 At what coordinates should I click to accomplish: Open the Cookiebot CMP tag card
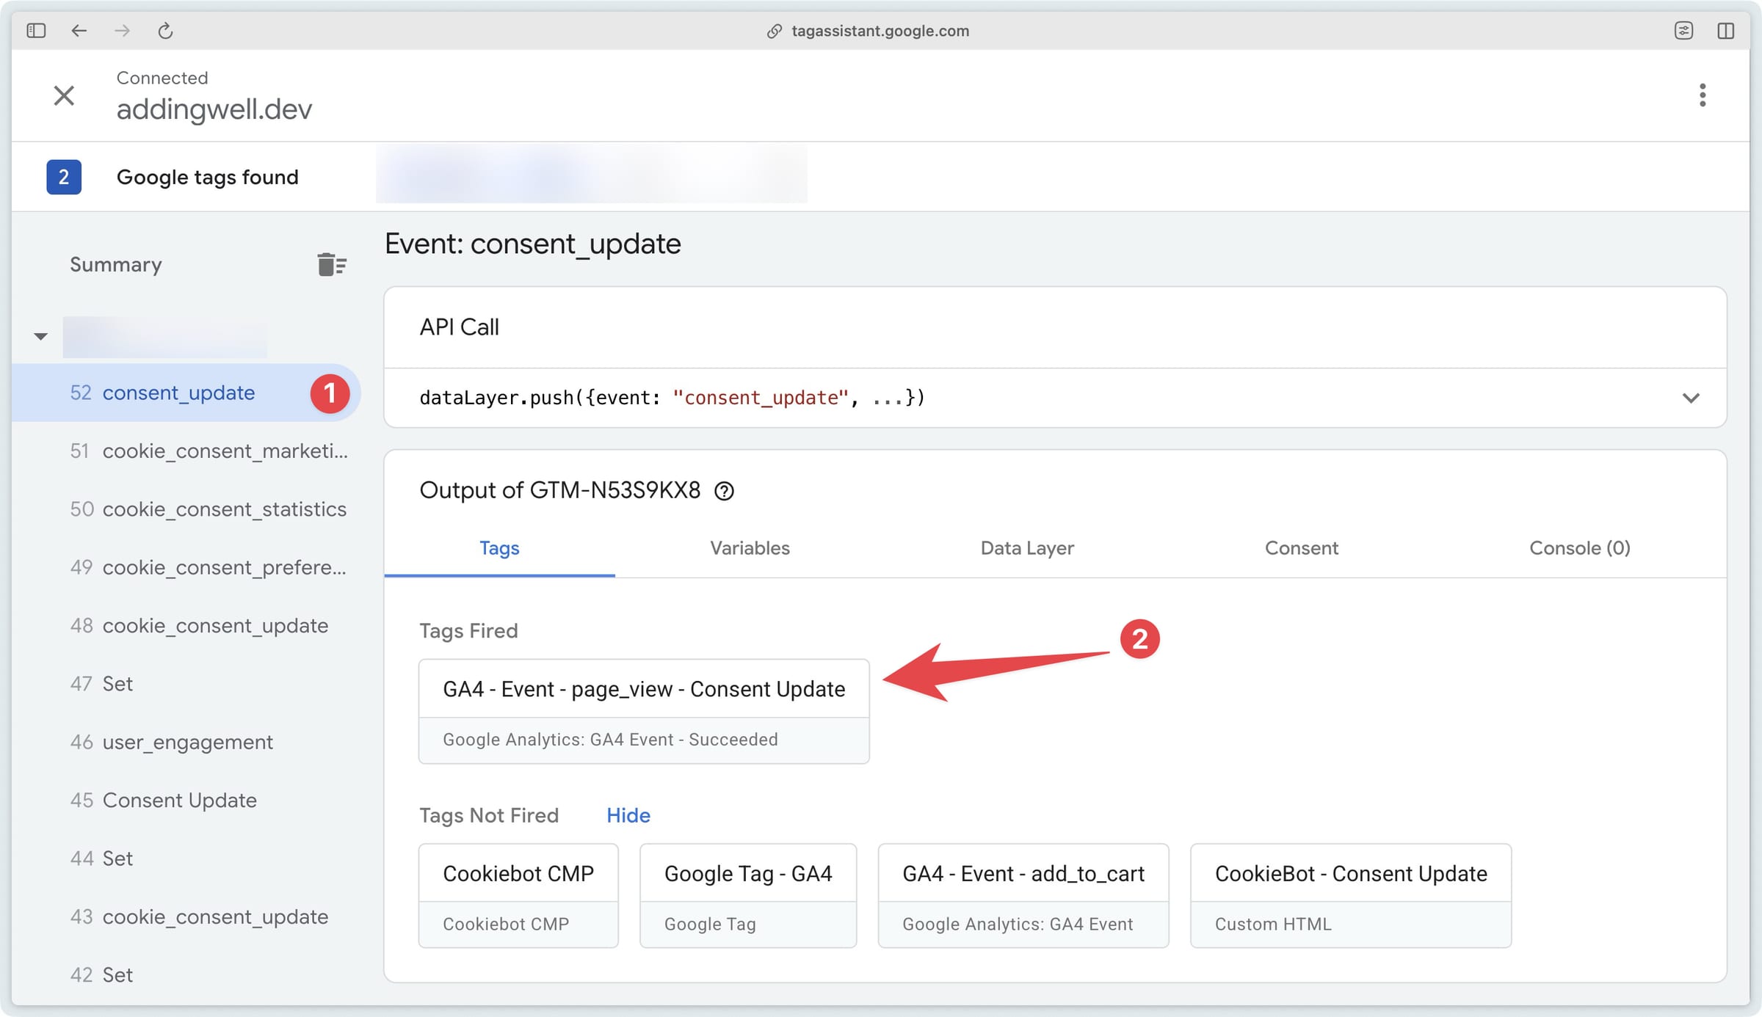click(518, 896)
